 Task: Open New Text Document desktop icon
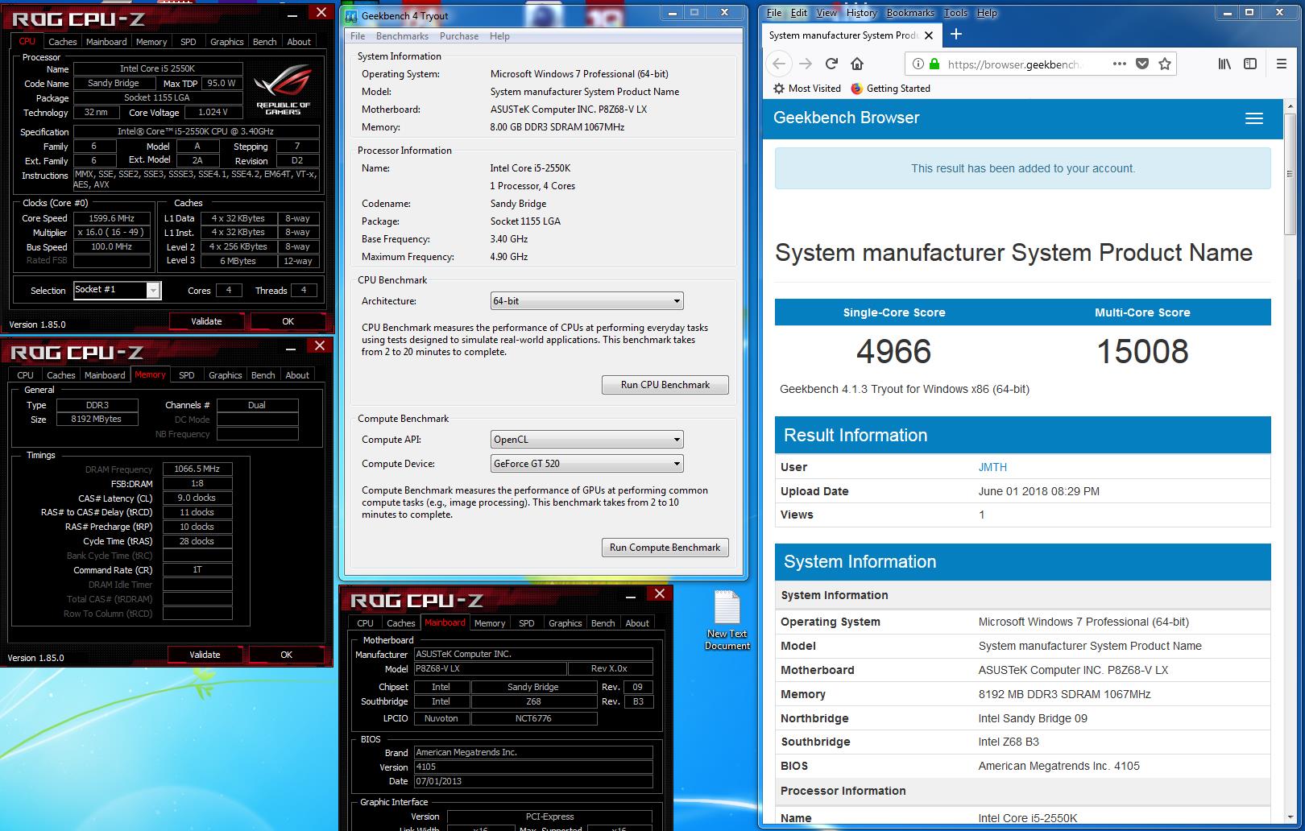click(727, 622)
